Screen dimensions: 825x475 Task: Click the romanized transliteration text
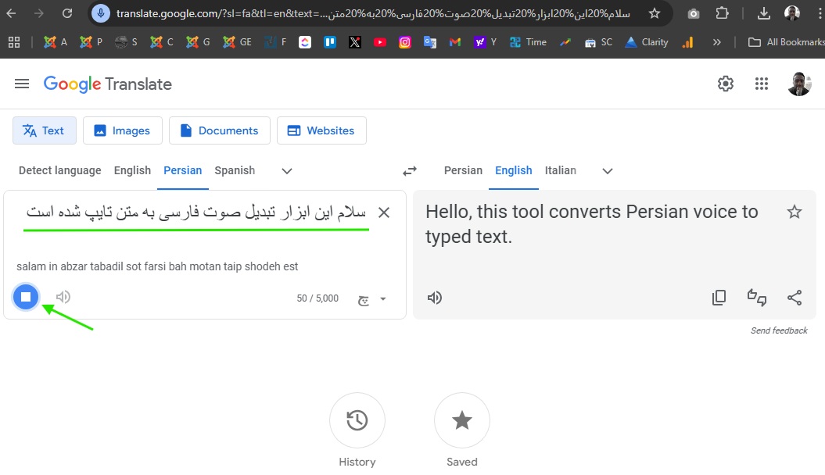[157, 266]
